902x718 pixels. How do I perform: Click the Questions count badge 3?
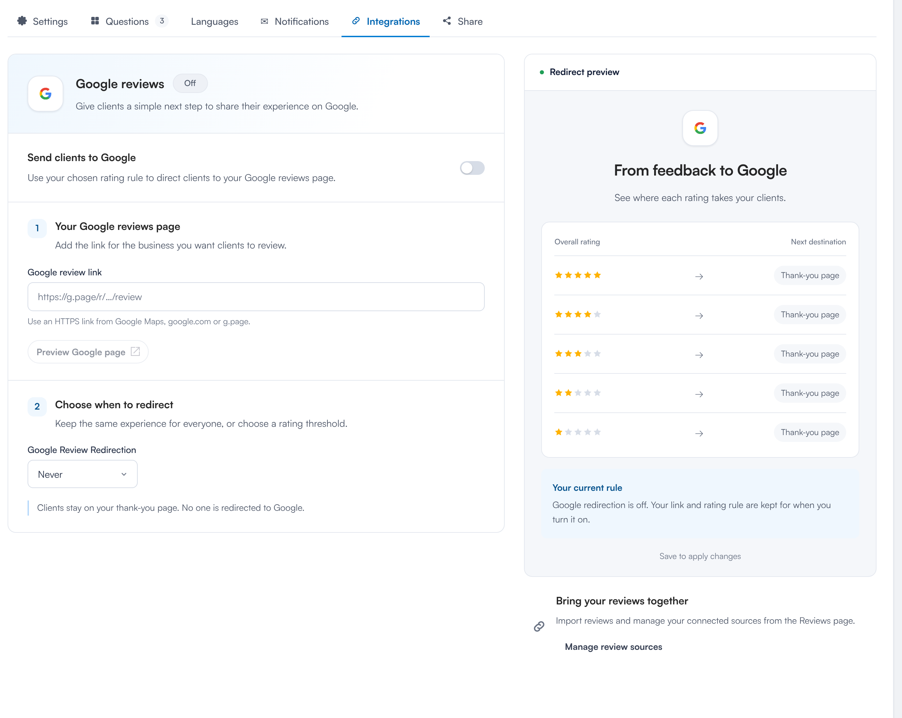pyautogui.click(x=162, y=21)
